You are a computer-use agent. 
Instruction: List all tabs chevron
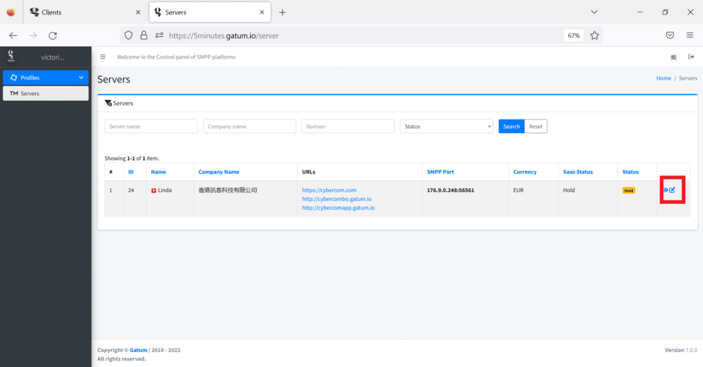click(x=594, y=12)
